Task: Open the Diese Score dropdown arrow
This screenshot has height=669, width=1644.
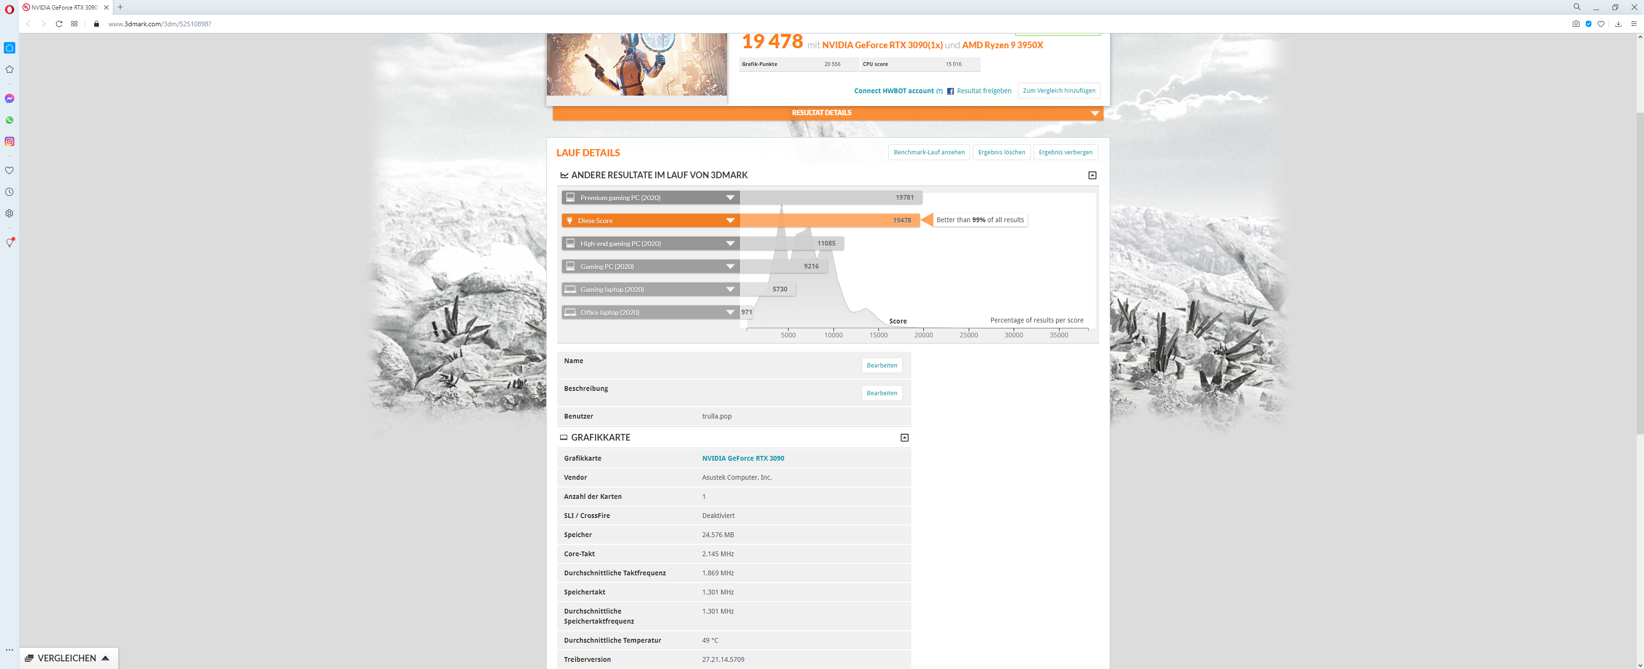Action: [730, 221]
